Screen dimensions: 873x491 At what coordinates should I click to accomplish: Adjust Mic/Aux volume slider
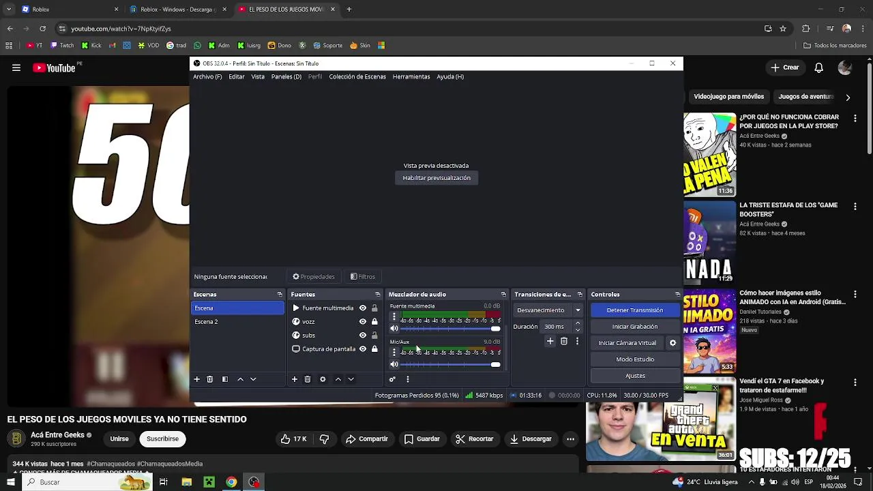(x=451, y=364)
